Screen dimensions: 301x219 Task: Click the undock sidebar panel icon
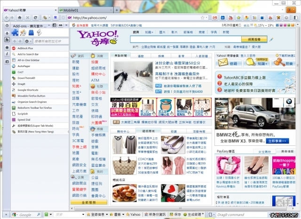55,25
